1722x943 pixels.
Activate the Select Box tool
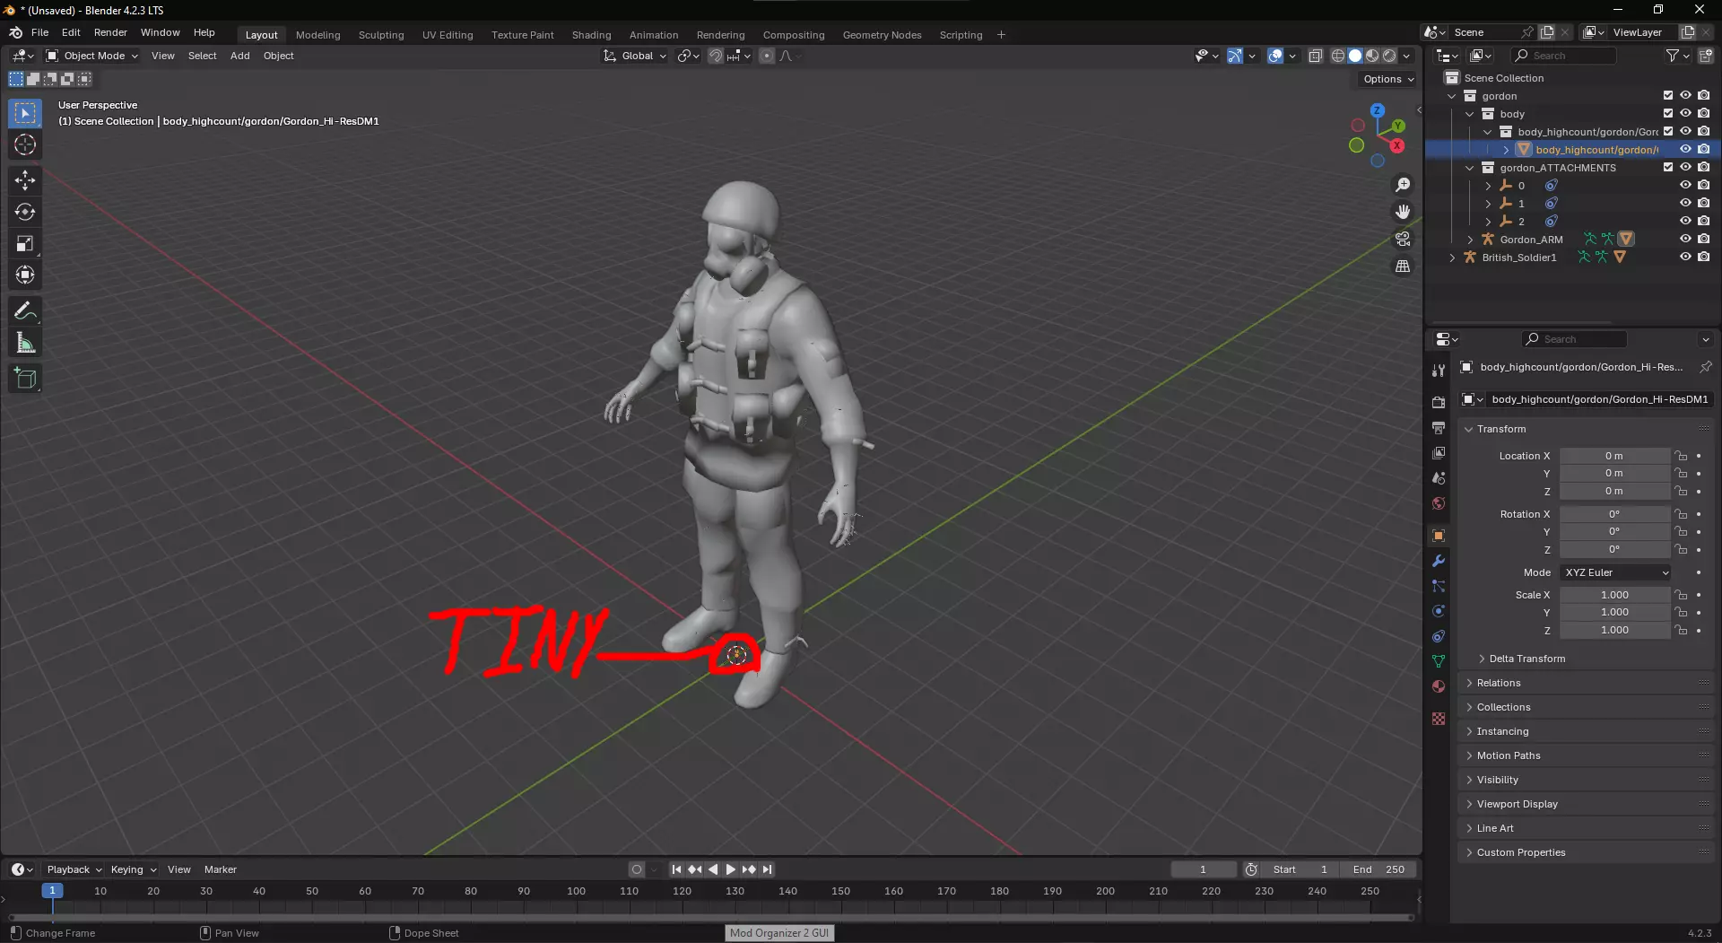(25, 113)
